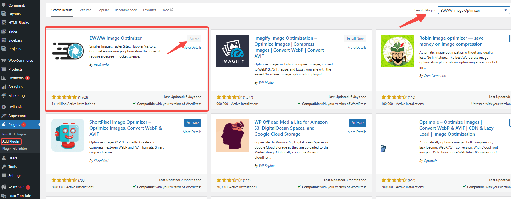Click the ShortPixel robot icon

68,135
